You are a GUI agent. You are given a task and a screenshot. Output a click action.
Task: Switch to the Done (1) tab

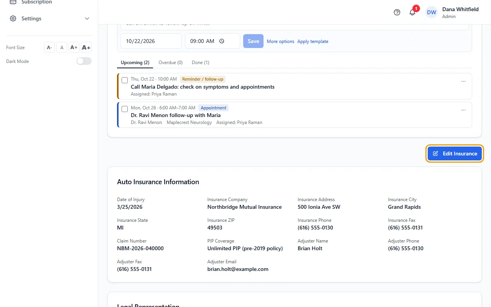point(201,63)
